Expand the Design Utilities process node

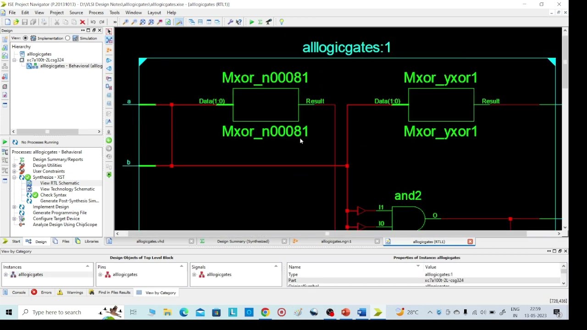click(14, 165)
